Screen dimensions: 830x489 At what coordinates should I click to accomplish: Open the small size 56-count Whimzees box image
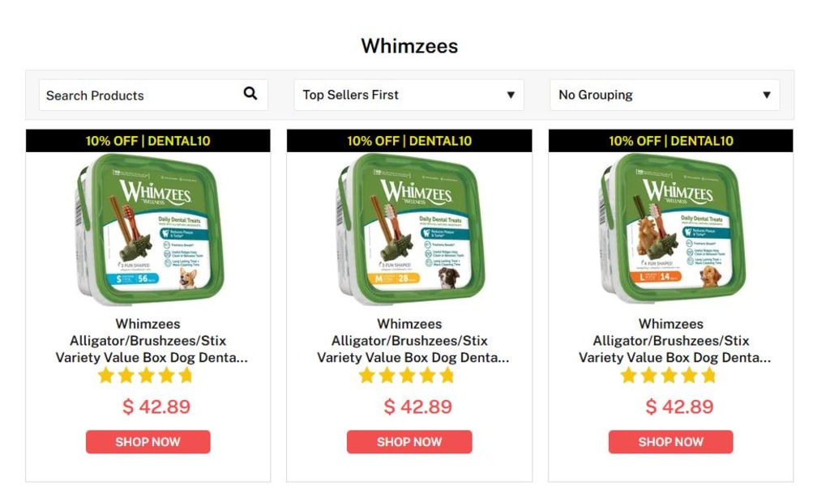150,229
